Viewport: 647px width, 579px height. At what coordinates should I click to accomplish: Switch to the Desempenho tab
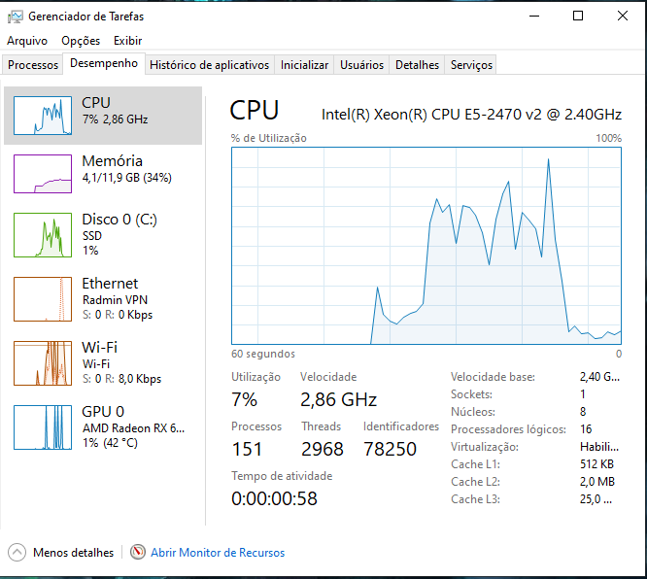click(104, 63)
